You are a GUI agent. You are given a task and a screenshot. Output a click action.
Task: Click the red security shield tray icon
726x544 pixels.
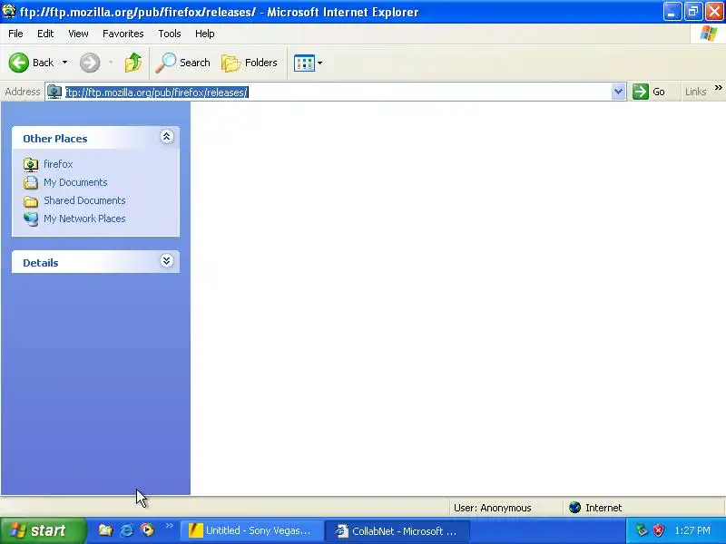658,530
